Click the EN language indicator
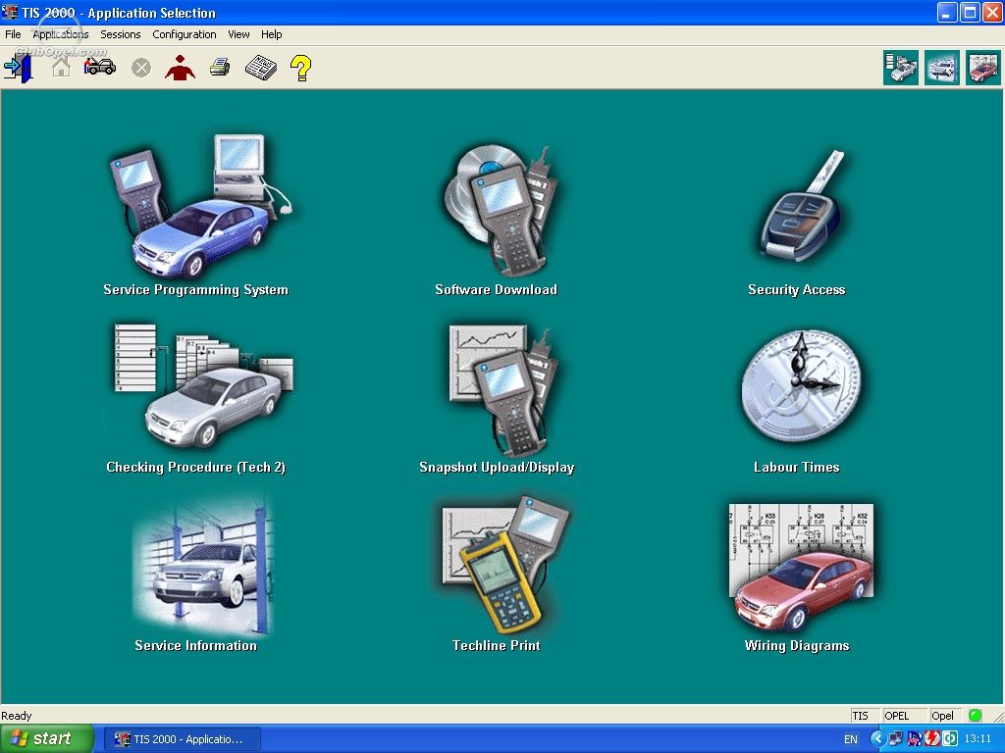The height and width of the screenshot is (753, 1005). pyautogui.click(x=851, y=739)
